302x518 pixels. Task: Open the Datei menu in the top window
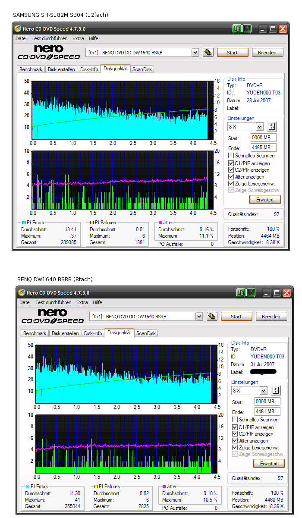click(x=21, y=38)
